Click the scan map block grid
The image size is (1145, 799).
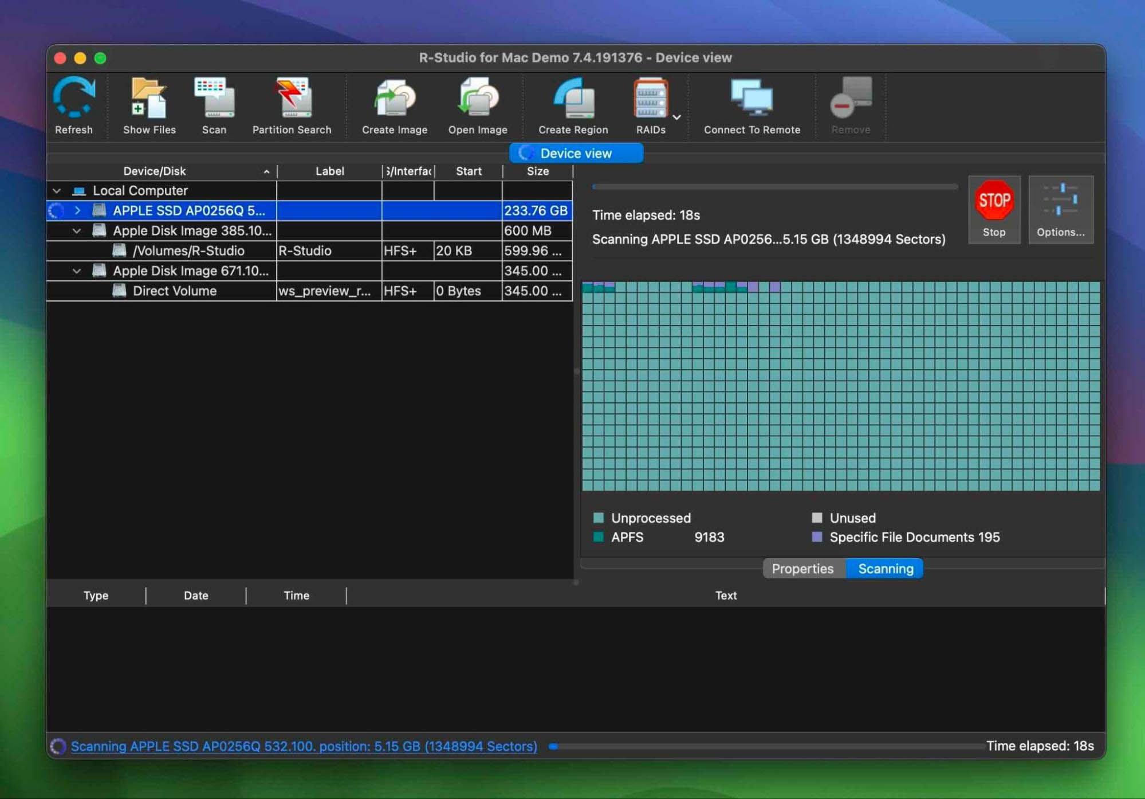coord(841,386)
